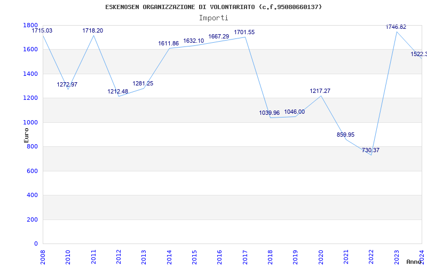Click the 2011 year axis label

pyautogui.click(x=93, y=257)
